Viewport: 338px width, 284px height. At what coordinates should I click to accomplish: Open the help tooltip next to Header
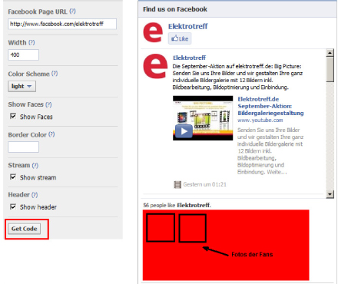click(x=35, y=195)
